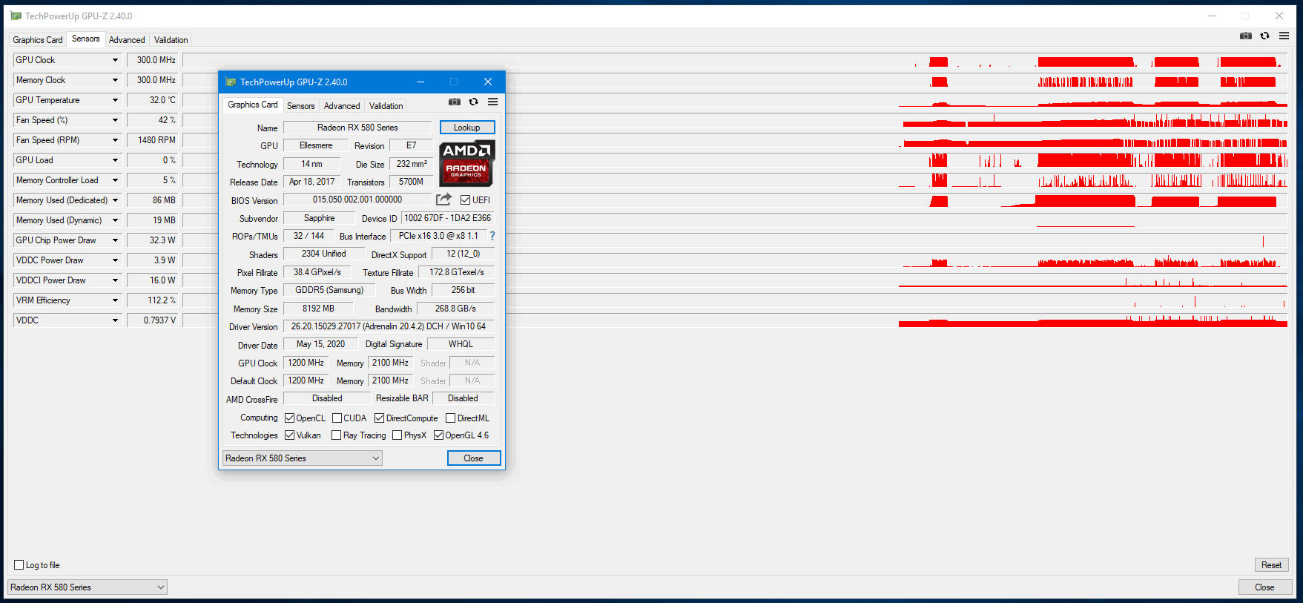
Task: Click GPU-Z app icon in front title bar
Action: tap(230, 82)
